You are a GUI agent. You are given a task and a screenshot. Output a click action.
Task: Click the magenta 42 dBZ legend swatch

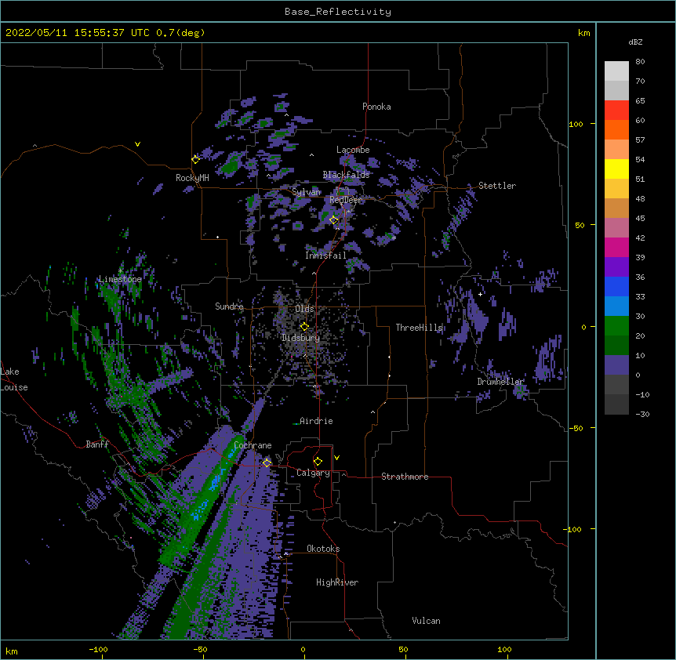(616, 247)
